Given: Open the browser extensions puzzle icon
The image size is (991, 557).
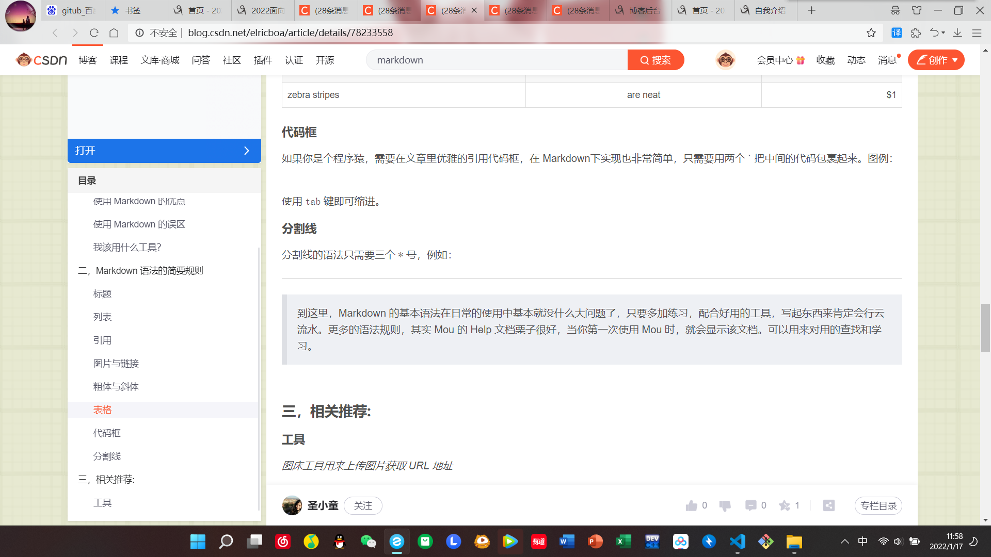Looking at the screenshot, I should tap(916, 33).
